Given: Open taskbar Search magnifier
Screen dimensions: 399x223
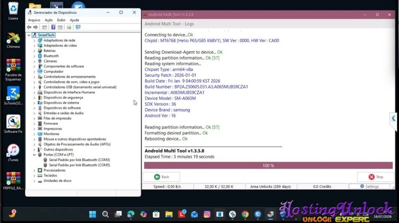Looking at the screenshot, I should (x=106, y=214).
